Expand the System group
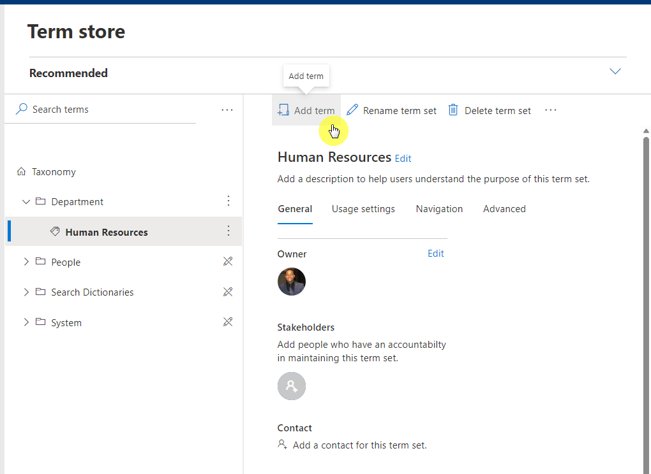The image size is (651, 474). pyautogui.click(x=26, y=322)
